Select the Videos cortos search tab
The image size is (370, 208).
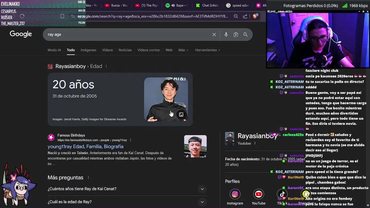click(x=149, y=50)
